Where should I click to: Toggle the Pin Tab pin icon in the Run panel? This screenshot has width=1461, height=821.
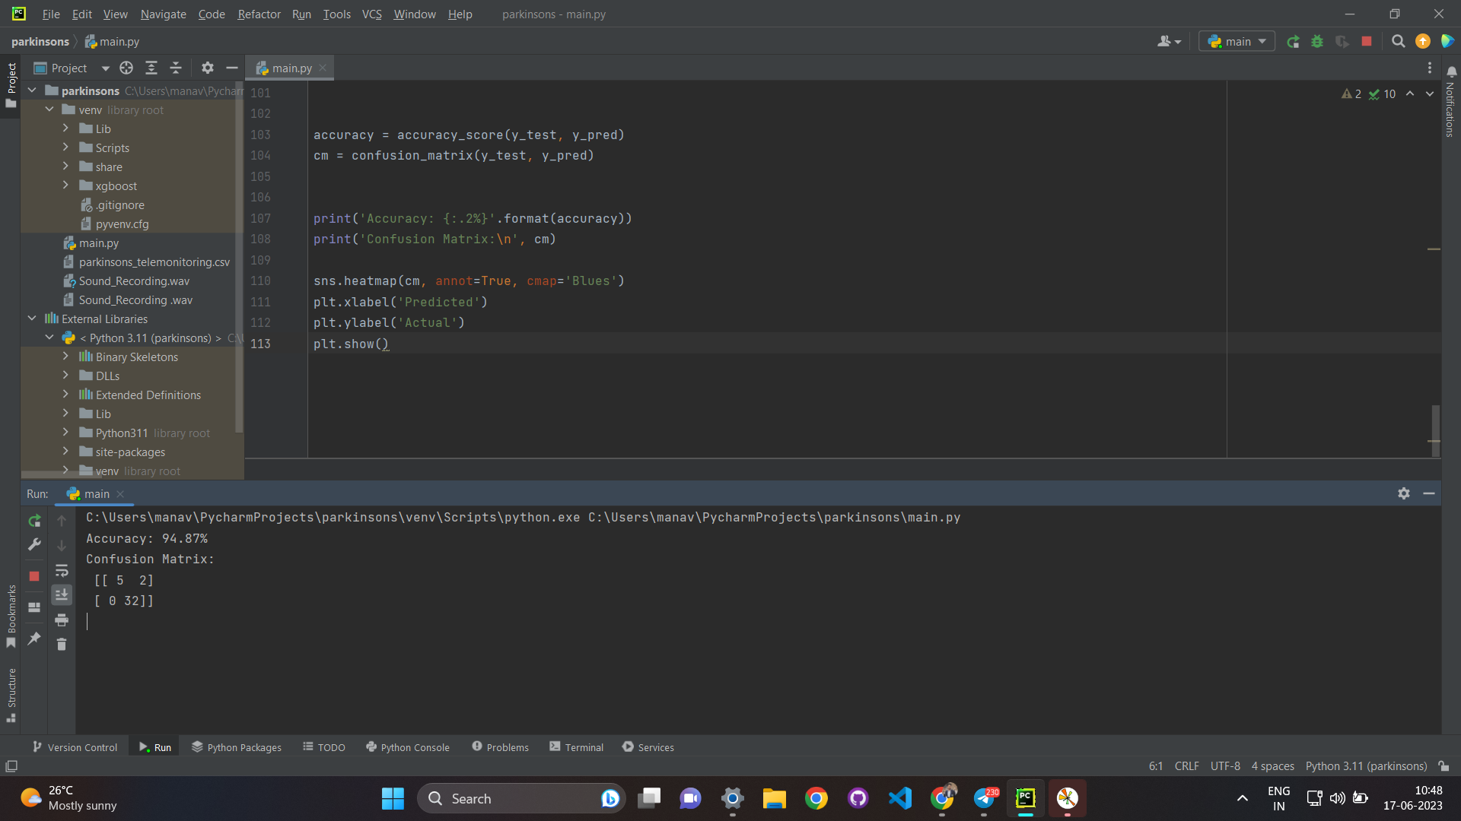tap(34, 639)
